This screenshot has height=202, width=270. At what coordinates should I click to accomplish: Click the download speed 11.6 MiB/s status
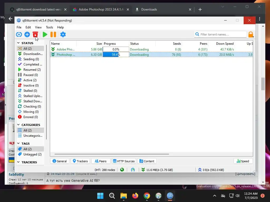tap(157, 170)
